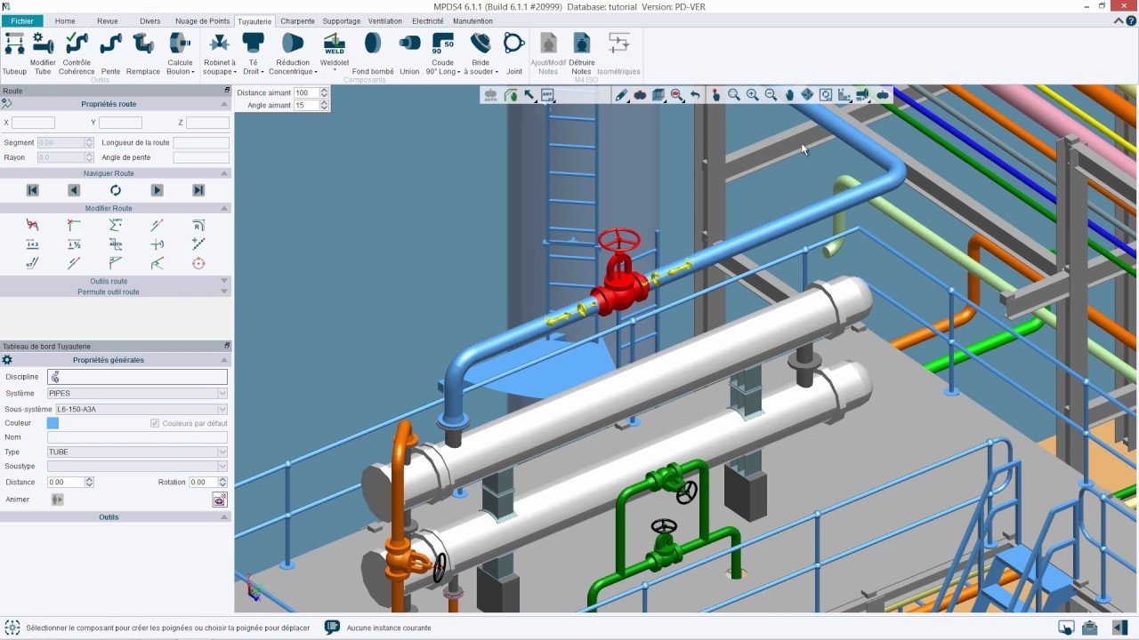The height and width of the screenshot is (640, 1139).
Task: Expand the Outils route section
Action: (224, 281)
